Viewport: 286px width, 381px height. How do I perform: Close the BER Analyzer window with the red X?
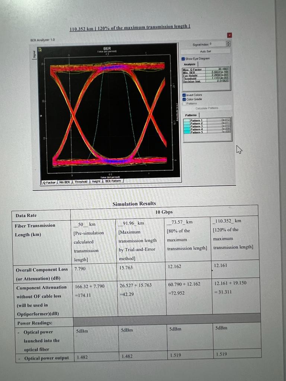(x=229, y=35)
